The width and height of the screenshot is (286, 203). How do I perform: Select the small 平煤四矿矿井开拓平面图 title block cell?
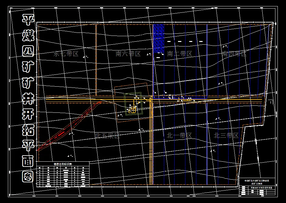(x=261, y=188)
